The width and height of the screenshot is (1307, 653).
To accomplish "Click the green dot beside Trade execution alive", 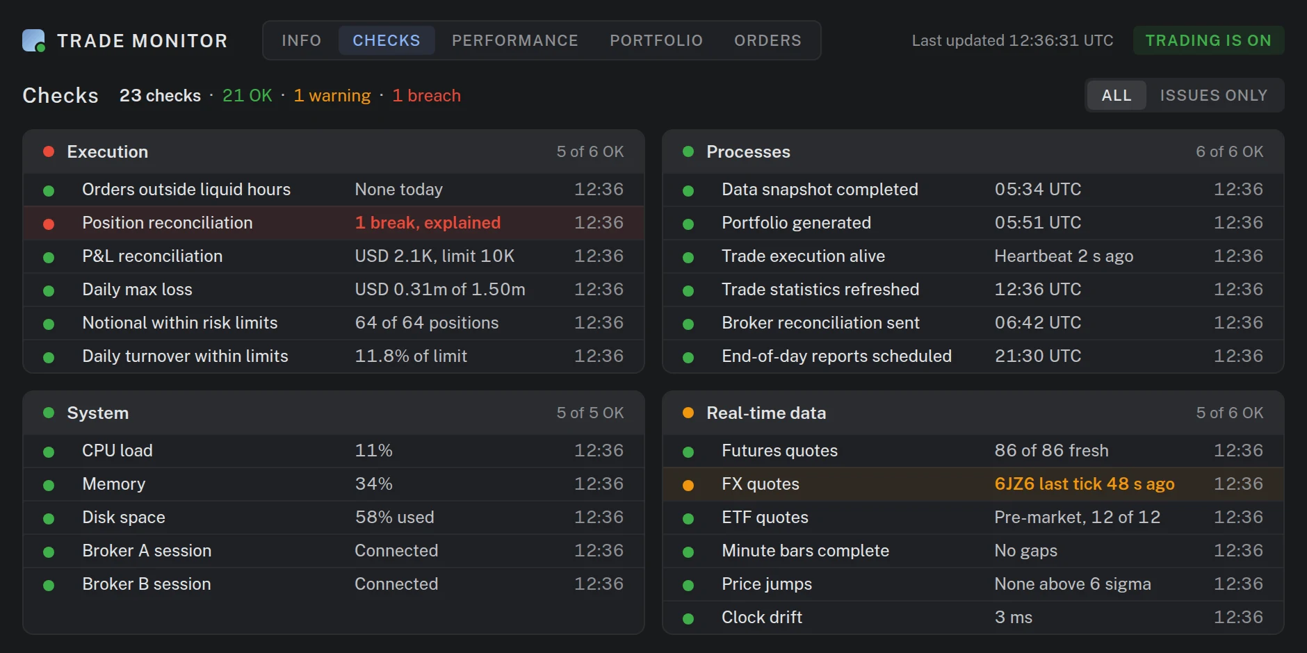I will point(688,258).
